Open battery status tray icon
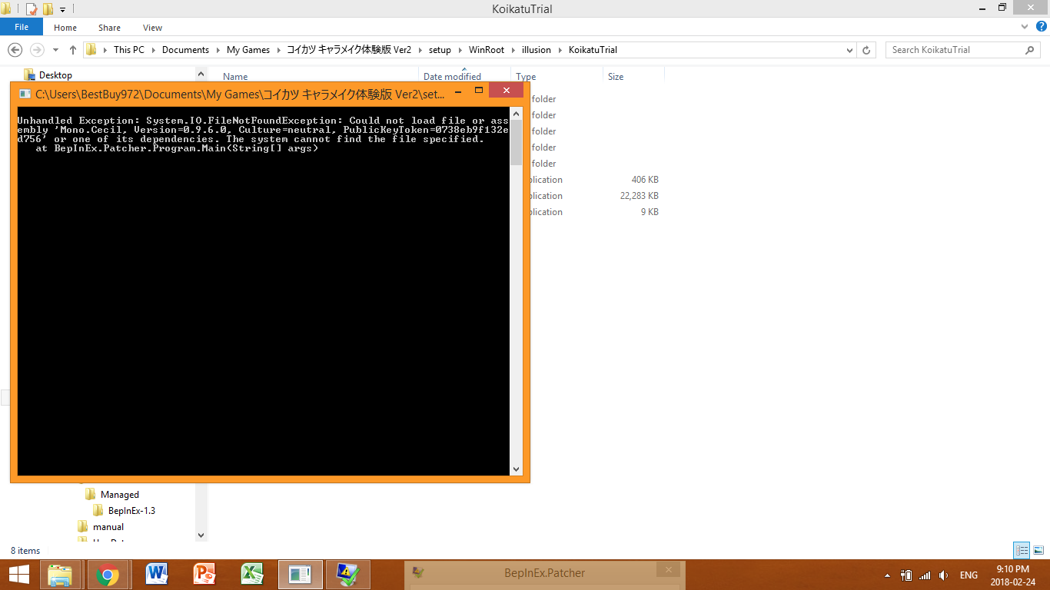 click(x=907, y=575)
